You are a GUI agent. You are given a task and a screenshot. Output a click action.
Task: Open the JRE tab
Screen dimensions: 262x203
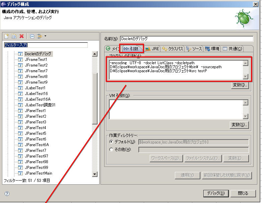click(152, 48)
